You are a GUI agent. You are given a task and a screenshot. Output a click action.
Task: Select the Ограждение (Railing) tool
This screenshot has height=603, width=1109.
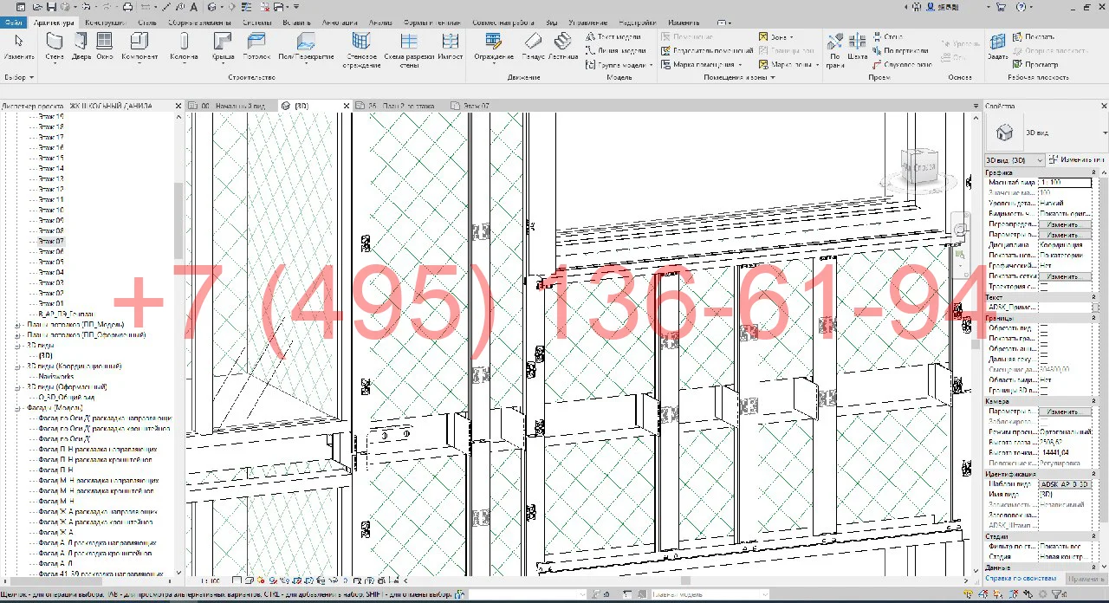click(x=494, y=46)
